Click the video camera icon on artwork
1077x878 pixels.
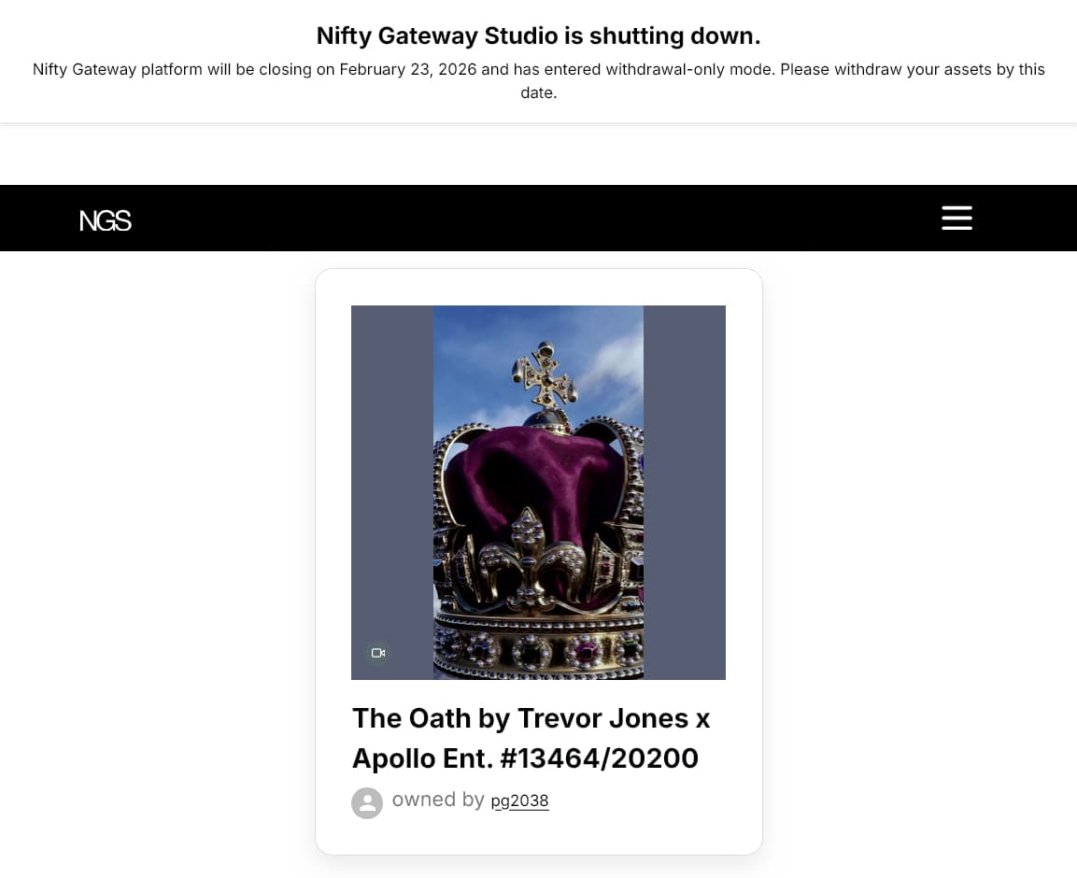(378, 653)
